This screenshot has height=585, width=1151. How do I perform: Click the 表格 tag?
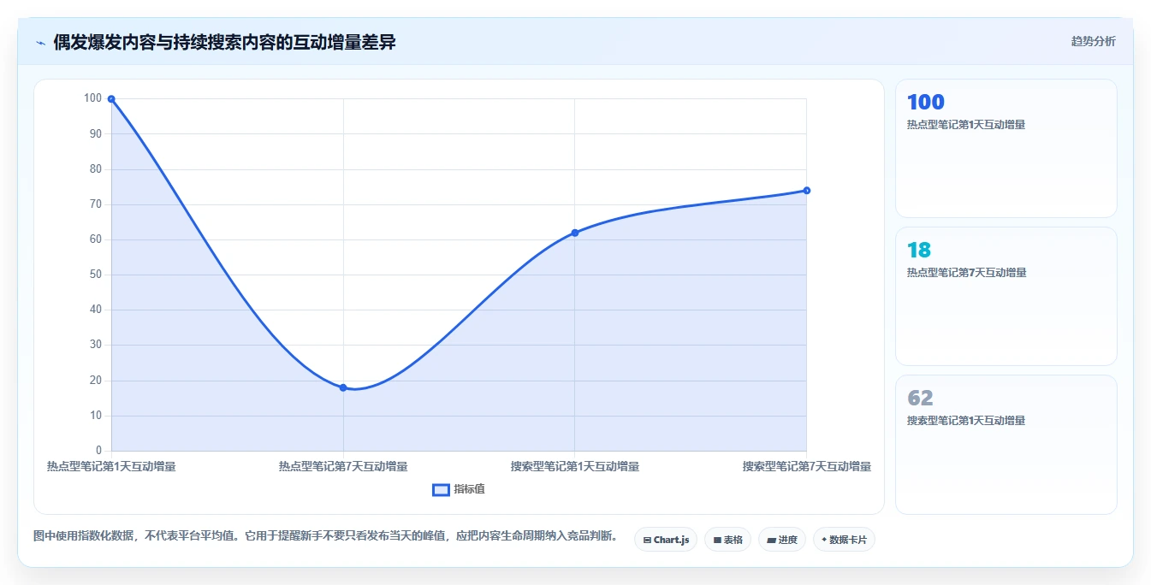tap(727, 540)
